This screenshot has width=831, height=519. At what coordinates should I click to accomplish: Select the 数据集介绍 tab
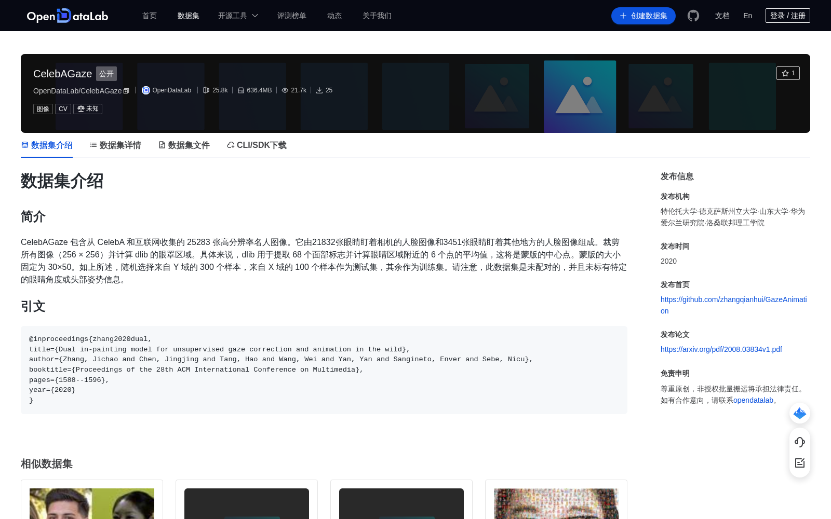[x=47, y=145]
